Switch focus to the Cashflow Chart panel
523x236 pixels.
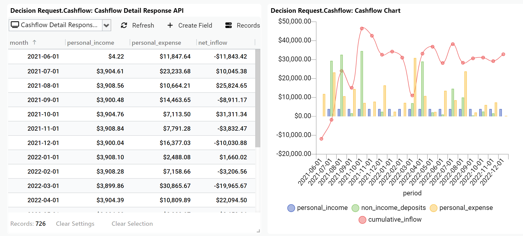(x=336, y=10)
